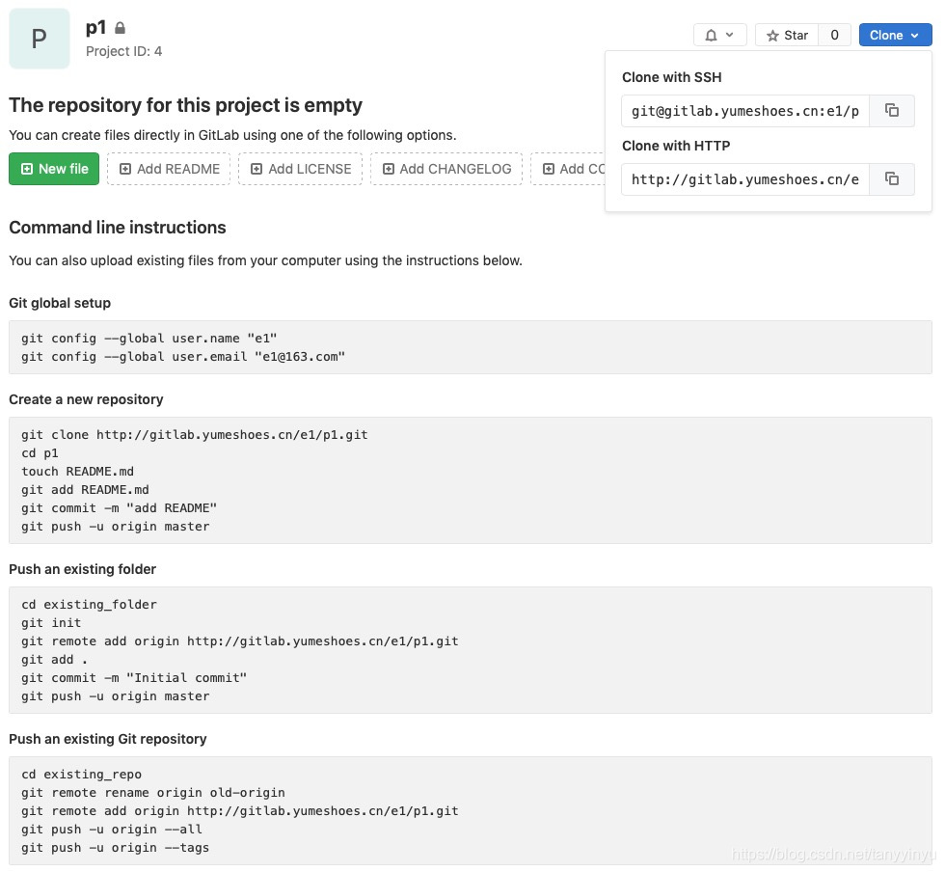Copy the SSH clone URL

pos(892,111)
